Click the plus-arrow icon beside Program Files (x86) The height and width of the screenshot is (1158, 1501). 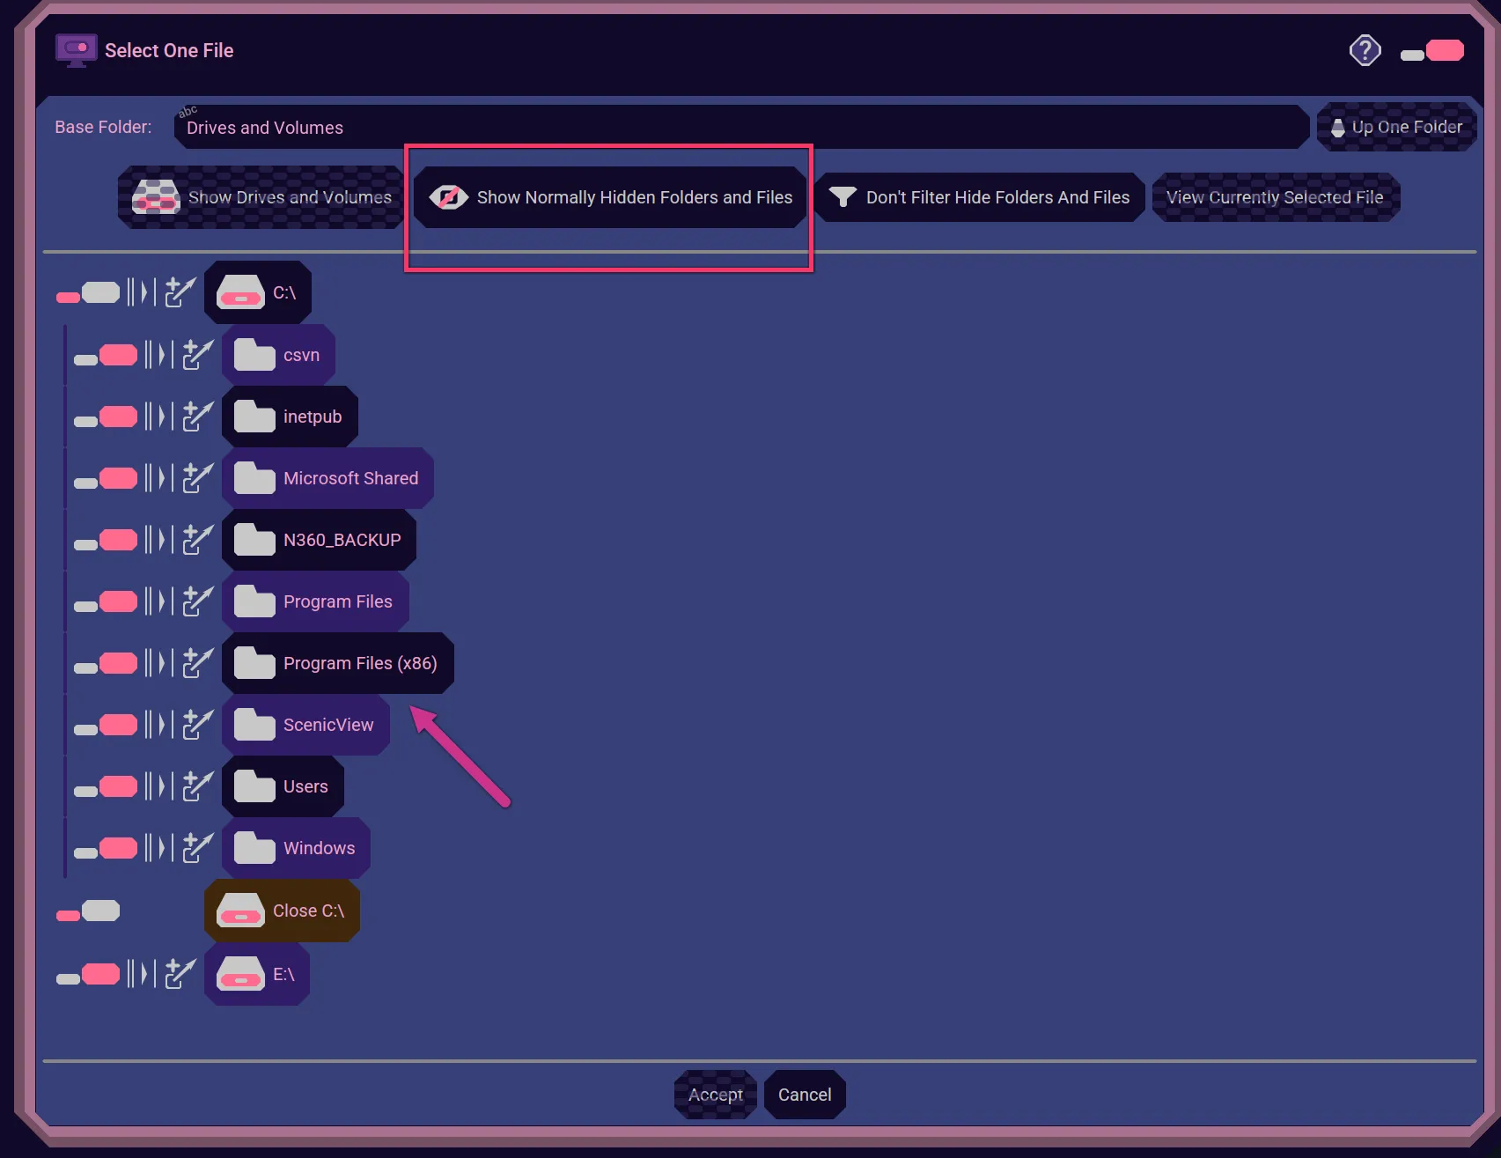tap(198, 663)
